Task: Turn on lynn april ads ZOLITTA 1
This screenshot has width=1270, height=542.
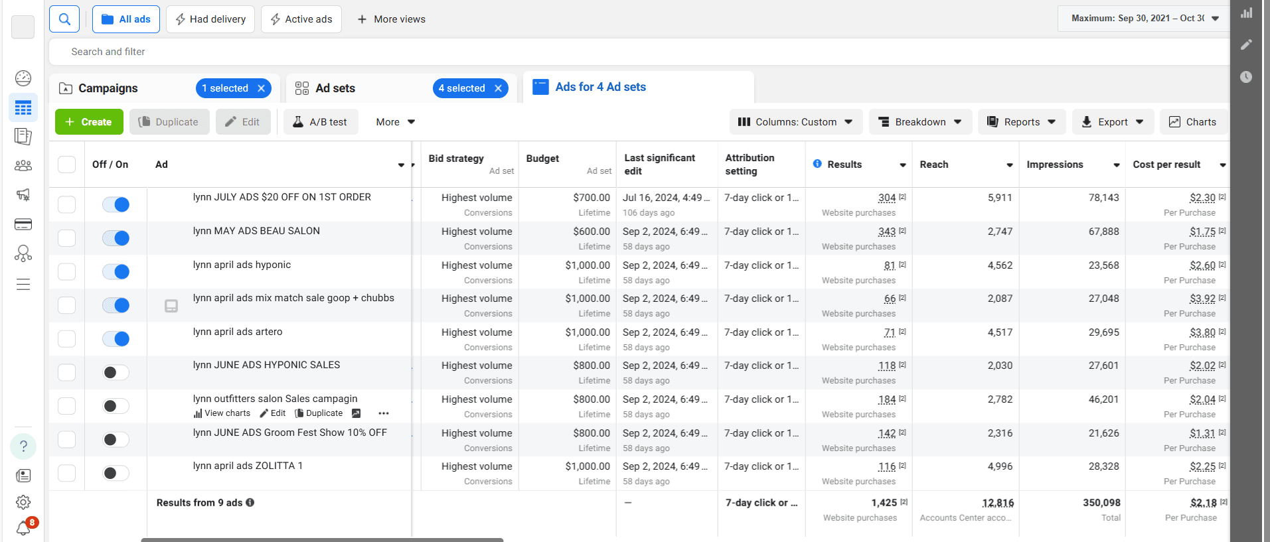Action: (x=116, y=473)
